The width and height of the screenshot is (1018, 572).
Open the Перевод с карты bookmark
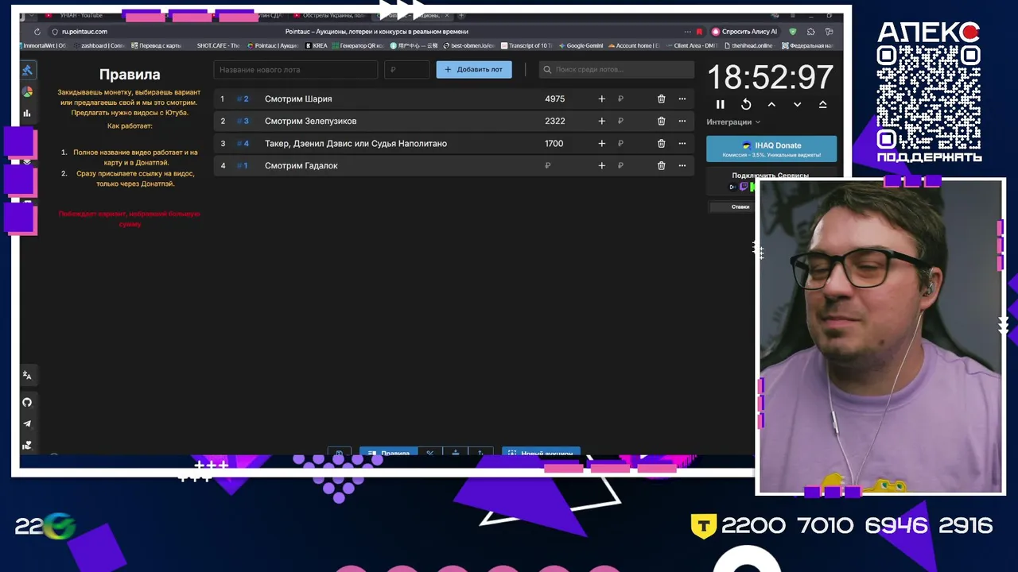[156, 46]
